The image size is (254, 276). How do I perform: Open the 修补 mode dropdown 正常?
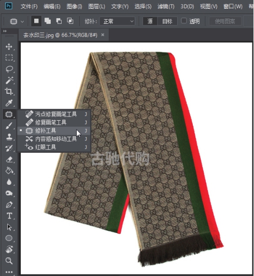(x=117, y=21)
